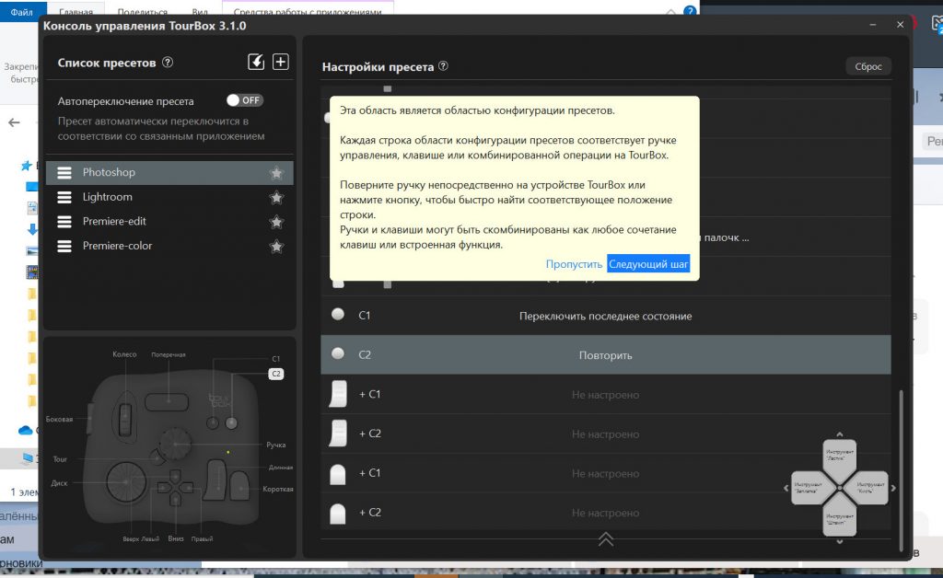This screenshot has height=578, width=943.
Task: Click left arrow of the D-pad overlay
Action: click(786, 488)
